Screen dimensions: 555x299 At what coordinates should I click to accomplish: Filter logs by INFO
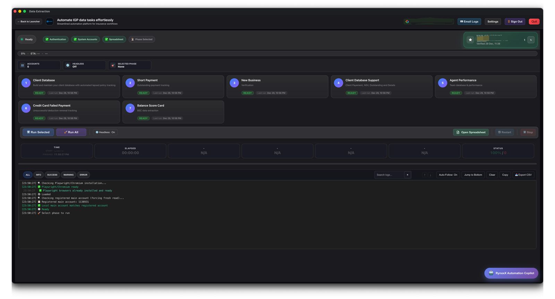(x=39, y=175)
